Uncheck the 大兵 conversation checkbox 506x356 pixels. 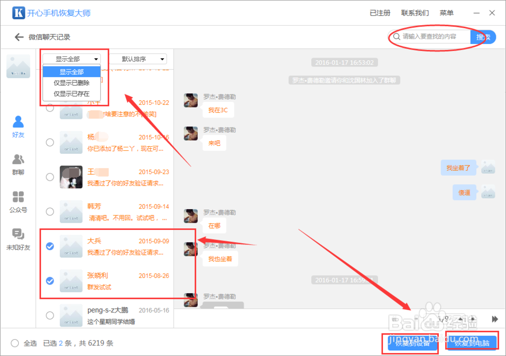coord(50,246)
